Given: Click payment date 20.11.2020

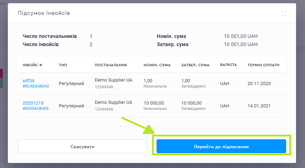Looking at the screenshot, I should point(259,84).
